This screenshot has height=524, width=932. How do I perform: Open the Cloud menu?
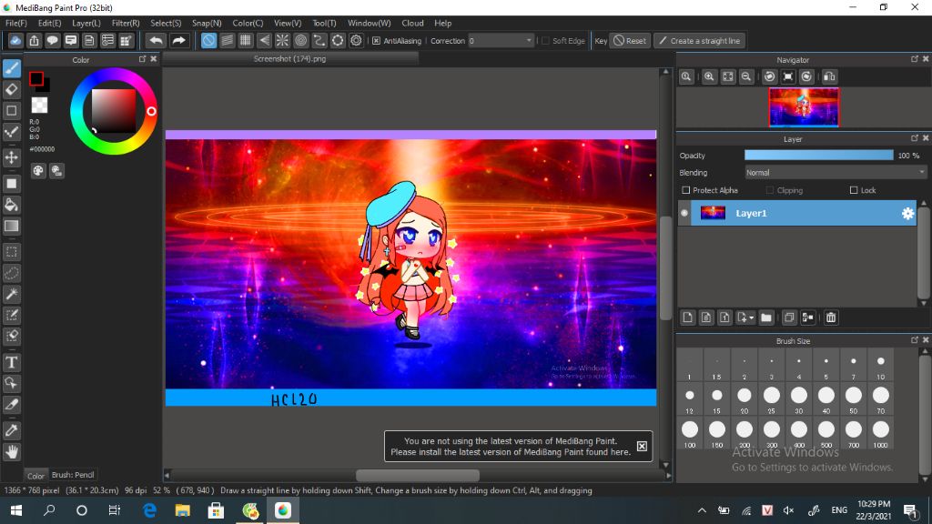click(x=412, y=23)
